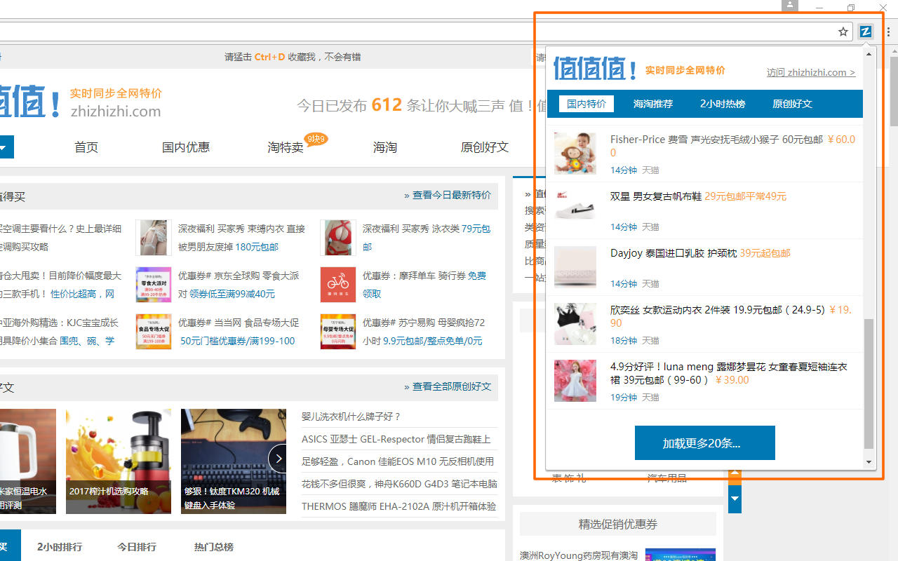Switch to 原创好文 tab in popup
This screenshot has width=898, height=561.
pyautogui.click(x=792, y=104)
